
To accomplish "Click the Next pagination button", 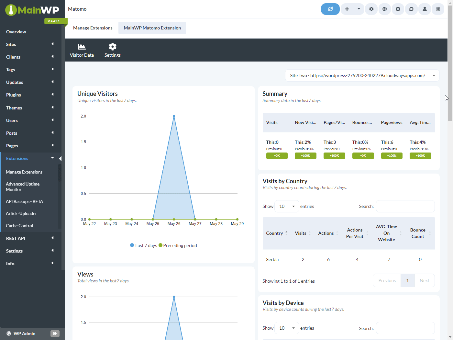I will pyautogui.click(x=425, y=280).
